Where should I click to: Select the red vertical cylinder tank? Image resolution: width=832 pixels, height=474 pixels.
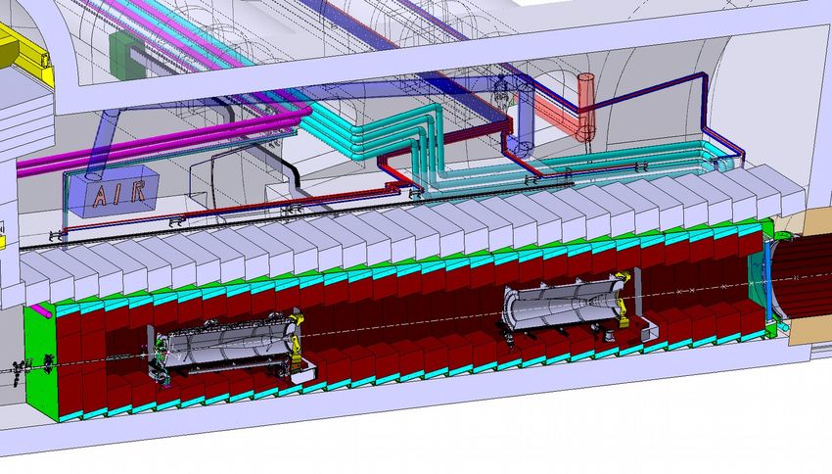click(x=586, y=107)
